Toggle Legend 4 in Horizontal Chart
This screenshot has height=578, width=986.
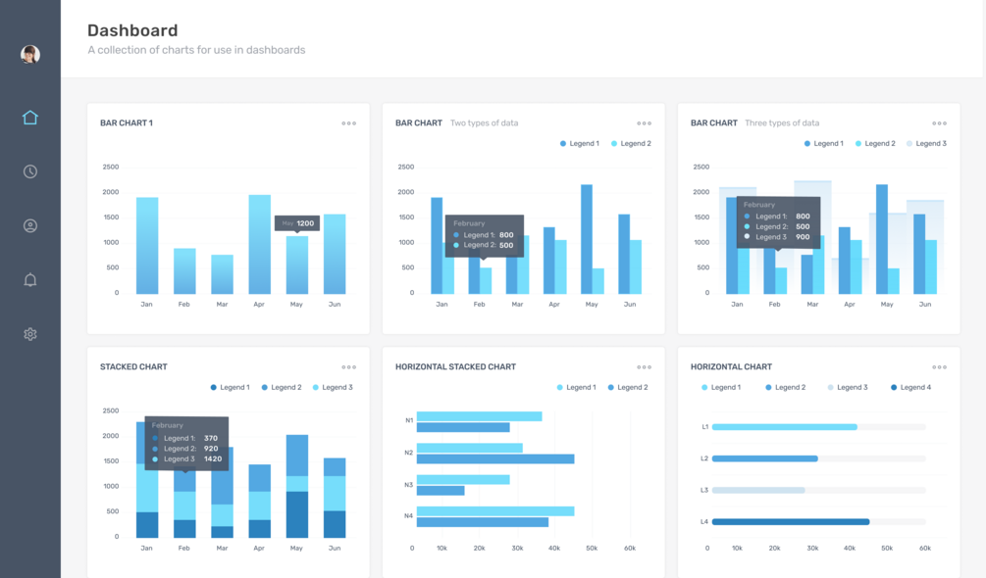point(910,387)
